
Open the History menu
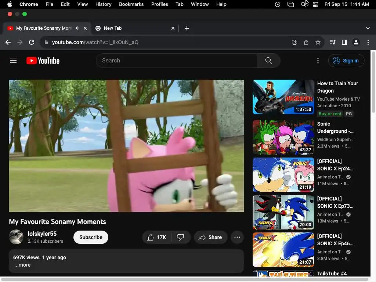[103, 4]
